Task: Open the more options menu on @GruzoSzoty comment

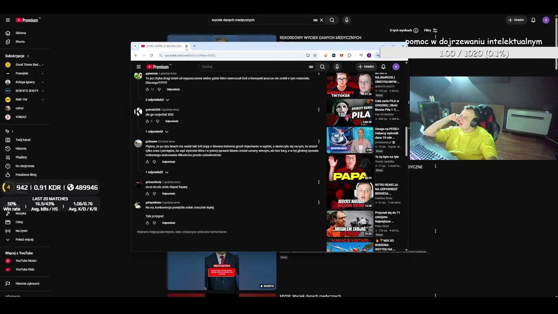Action: click(319, 182)
